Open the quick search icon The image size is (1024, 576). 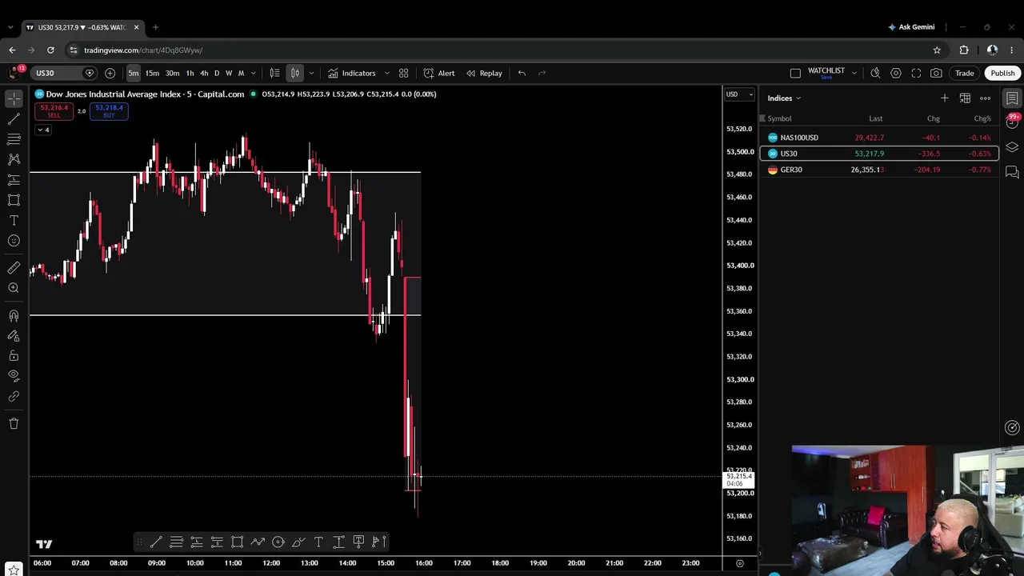[x=875, y=73]
